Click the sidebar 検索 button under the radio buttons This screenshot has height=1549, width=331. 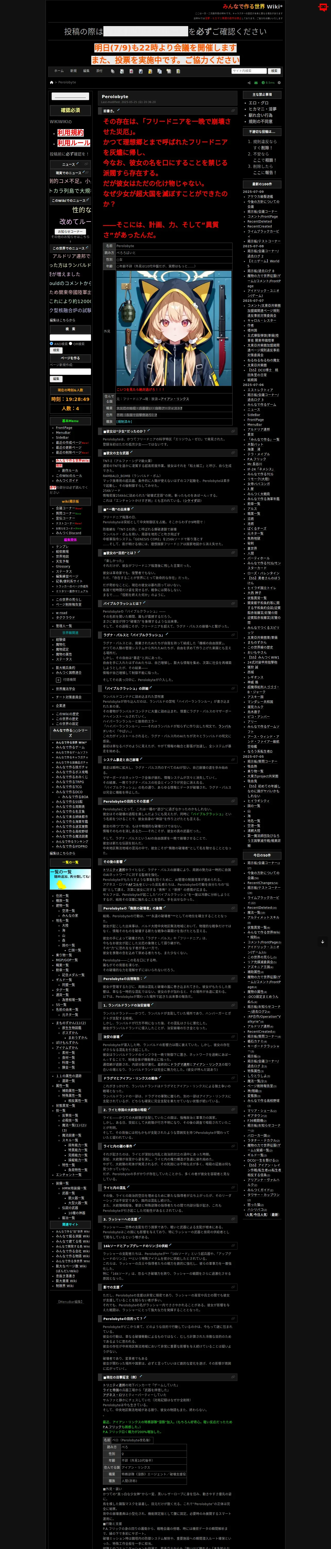pos(56,350)
